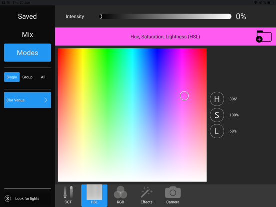Click the save-to-folder plus icon
Viewport: 276px width, 207px height.
pyautogui.click(x=264, y=36)
